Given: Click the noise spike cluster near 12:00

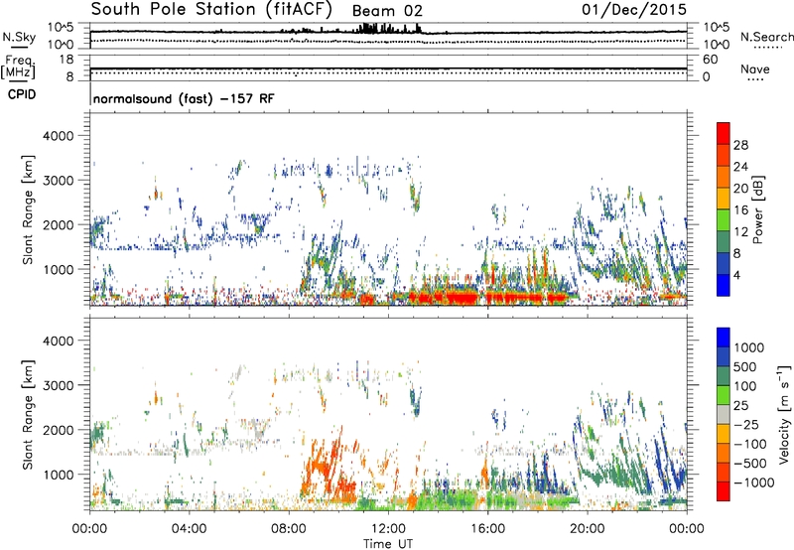Looking at the screenshot, I should pos(387,28).
